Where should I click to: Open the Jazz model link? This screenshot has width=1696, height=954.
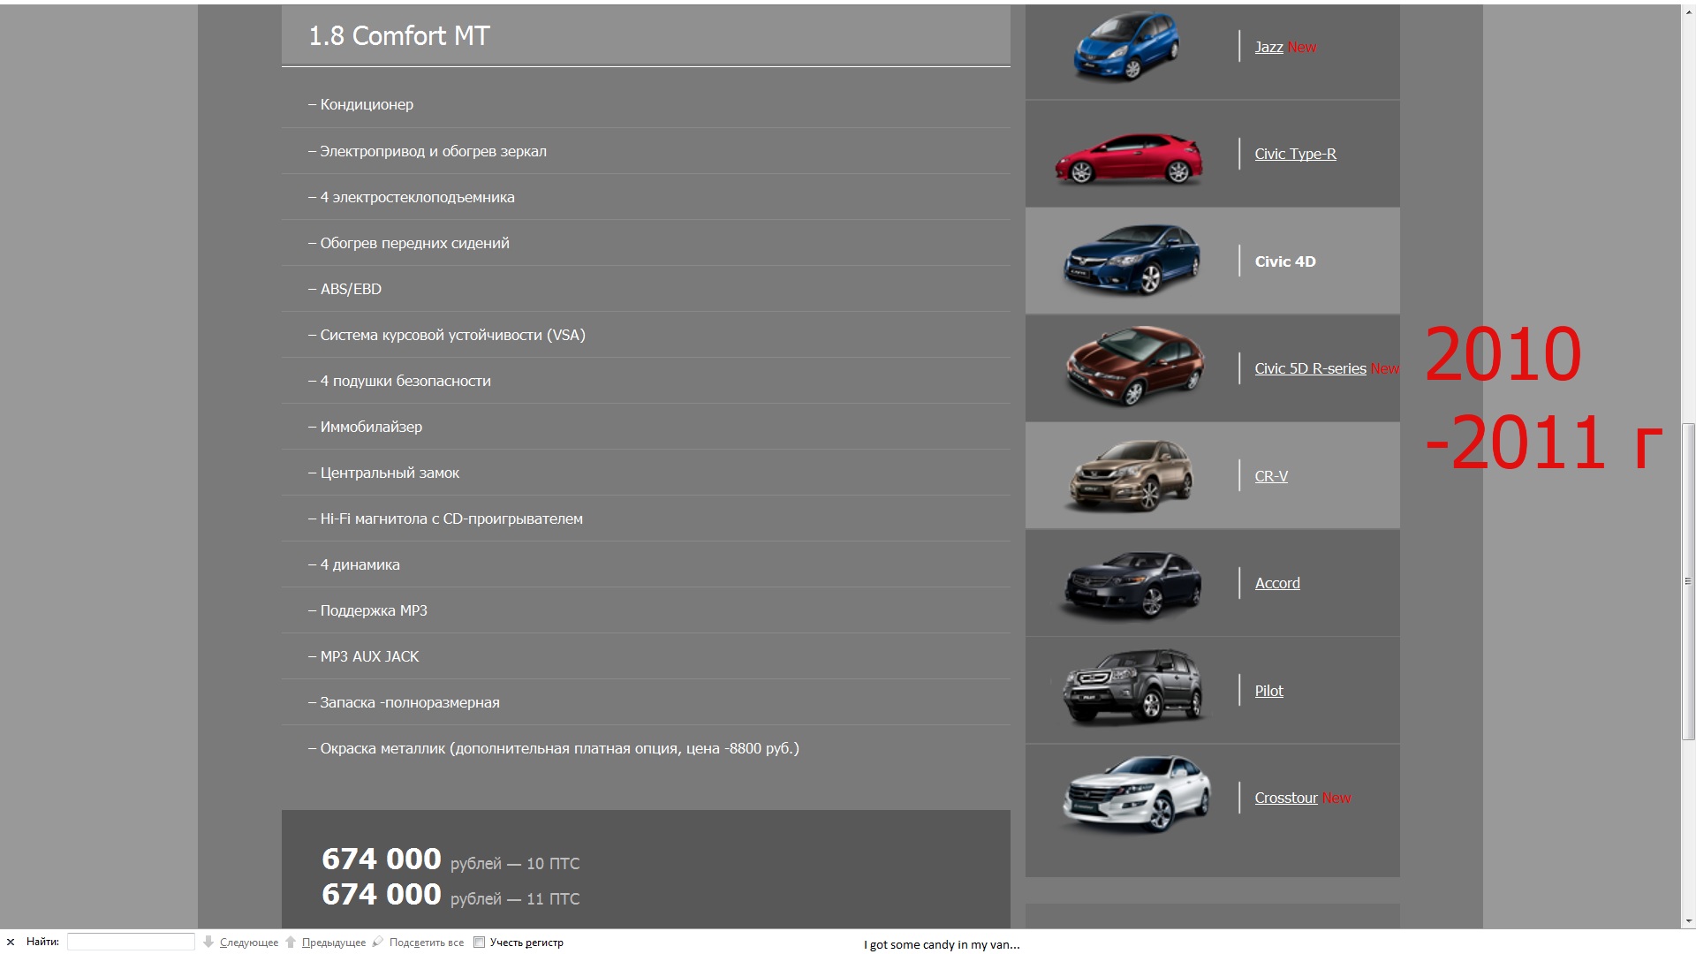[1268, 47]
